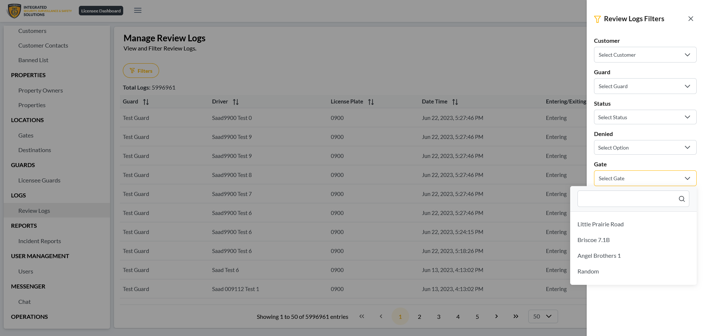This screenshot has width=704, height=336.
Task: Open Banned List in sidebar
Action: pos(33,60)
